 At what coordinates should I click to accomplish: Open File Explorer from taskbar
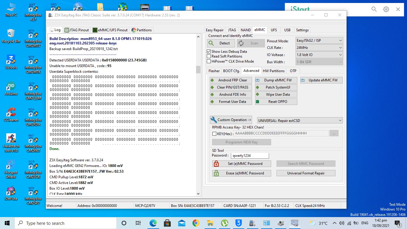click(x=210, y=223)
